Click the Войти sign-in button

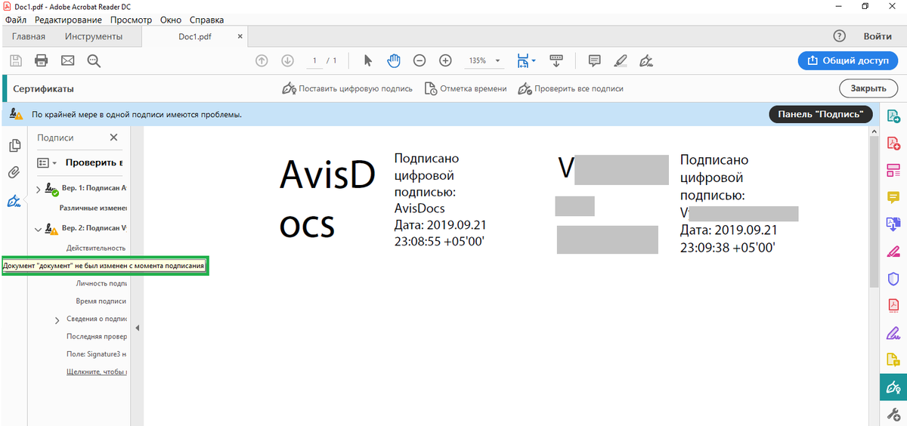878,36
